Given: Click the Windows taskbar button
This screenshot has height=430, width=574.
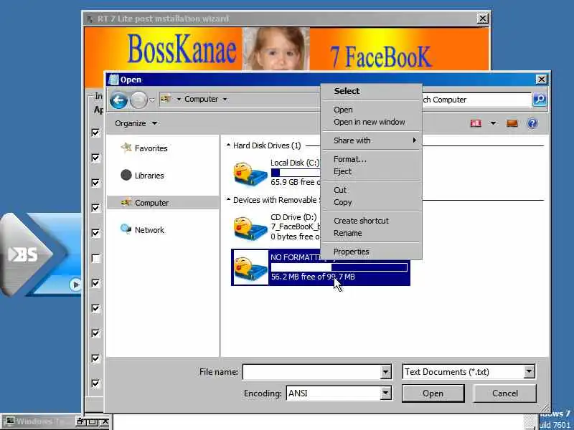Looking at the screenshot, I should click(x=37, y=421).
